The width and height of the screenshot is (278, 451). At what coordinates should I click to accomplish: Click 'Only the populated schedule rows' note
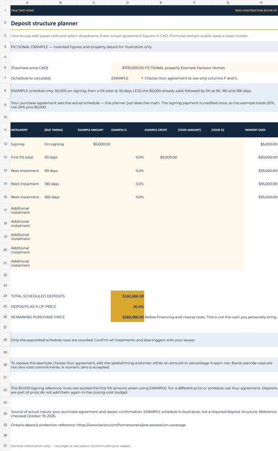pos(144,340)
